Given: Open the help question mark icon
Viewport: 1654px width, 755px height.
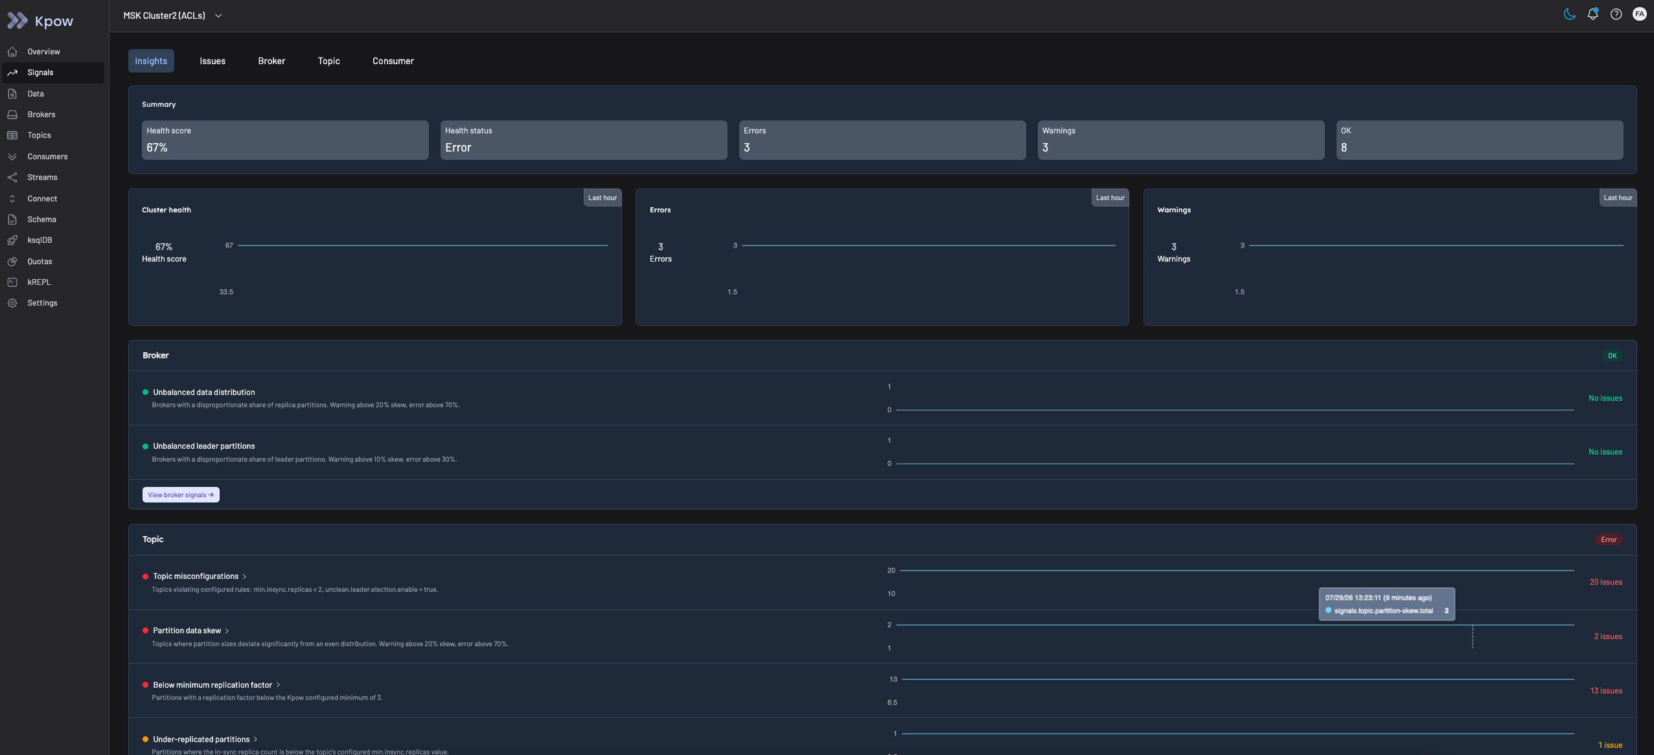Looking at the screenshot, I should tap(1616, 14).
